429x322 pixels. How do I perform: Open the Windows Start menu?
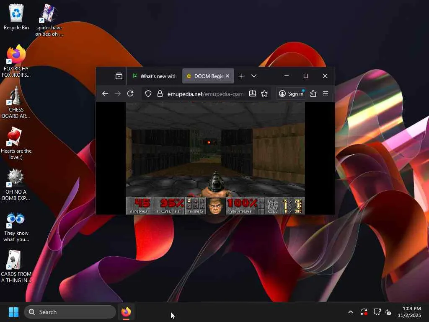(x=13, y=312)
